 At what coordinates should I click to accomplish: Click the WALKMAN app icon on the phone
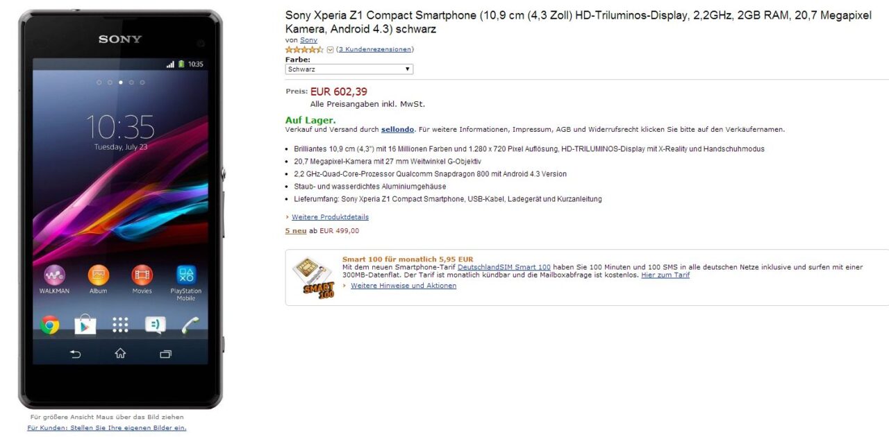54,275
